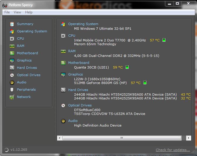Viewport: 197px width, 156px height.
Task: Open the File menu
Action: click(x=7, y=12)
